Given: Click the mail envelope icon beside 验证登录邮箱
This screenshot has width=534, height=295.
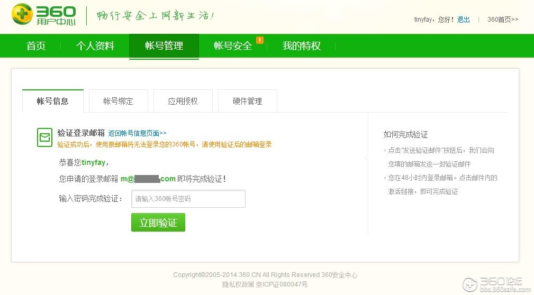Looking at the screenshot, I should click(x=44, y=137).
